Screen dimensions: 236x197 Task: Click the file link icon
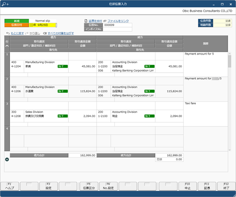click(x=105, y=21)
